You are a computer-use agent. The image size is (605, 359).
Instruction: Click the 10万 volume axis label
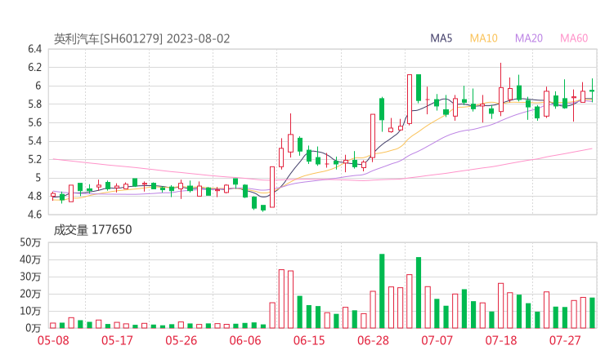click(30, 311)
